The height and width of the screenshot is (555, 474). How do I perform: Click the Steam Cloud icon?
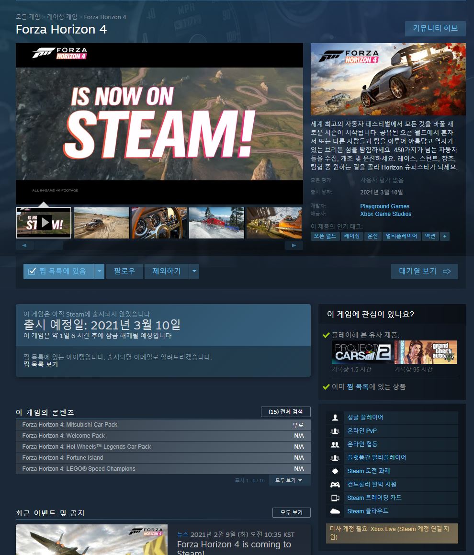pyautogui.click(x=335, y=511)
